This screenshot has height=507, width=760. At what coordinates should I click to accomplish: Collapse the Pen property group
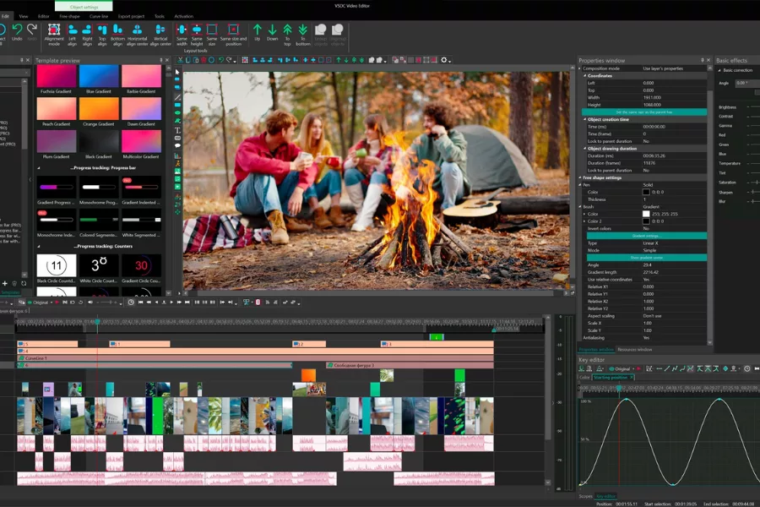579,185
